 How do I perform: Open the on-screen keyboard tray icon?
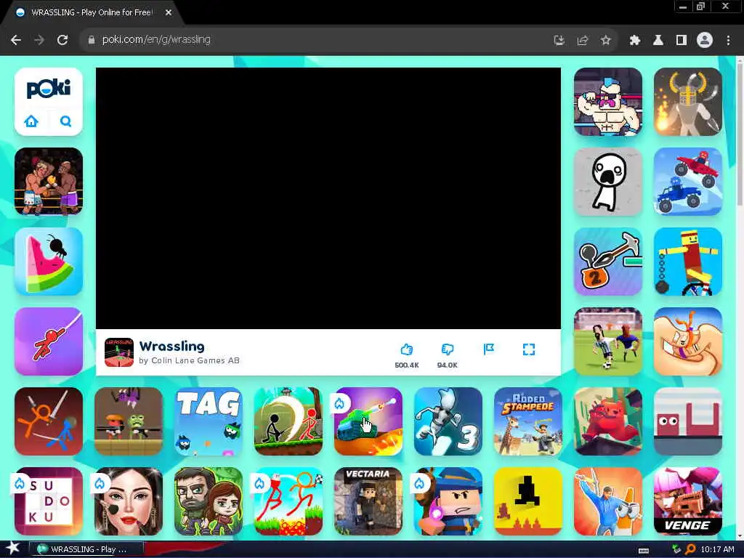[x=644, y=550]
